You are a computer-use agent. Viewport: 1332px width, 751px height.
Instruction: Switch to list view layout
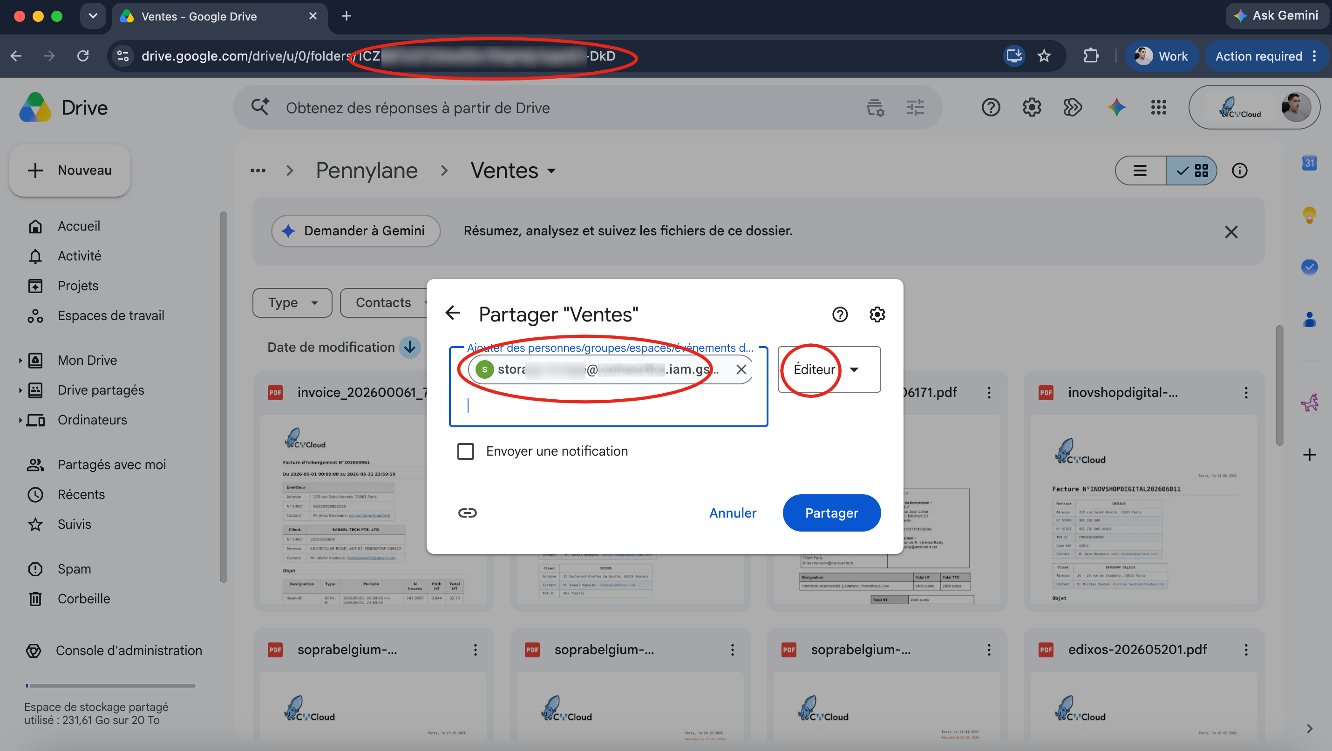(x=1140, y=170)
